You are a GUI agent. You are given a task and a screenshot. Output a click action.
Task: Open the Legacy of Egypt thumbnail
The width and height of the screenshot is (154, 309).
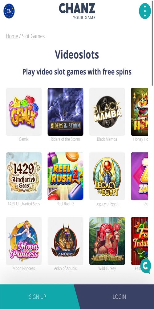click(x=107, y=176)
